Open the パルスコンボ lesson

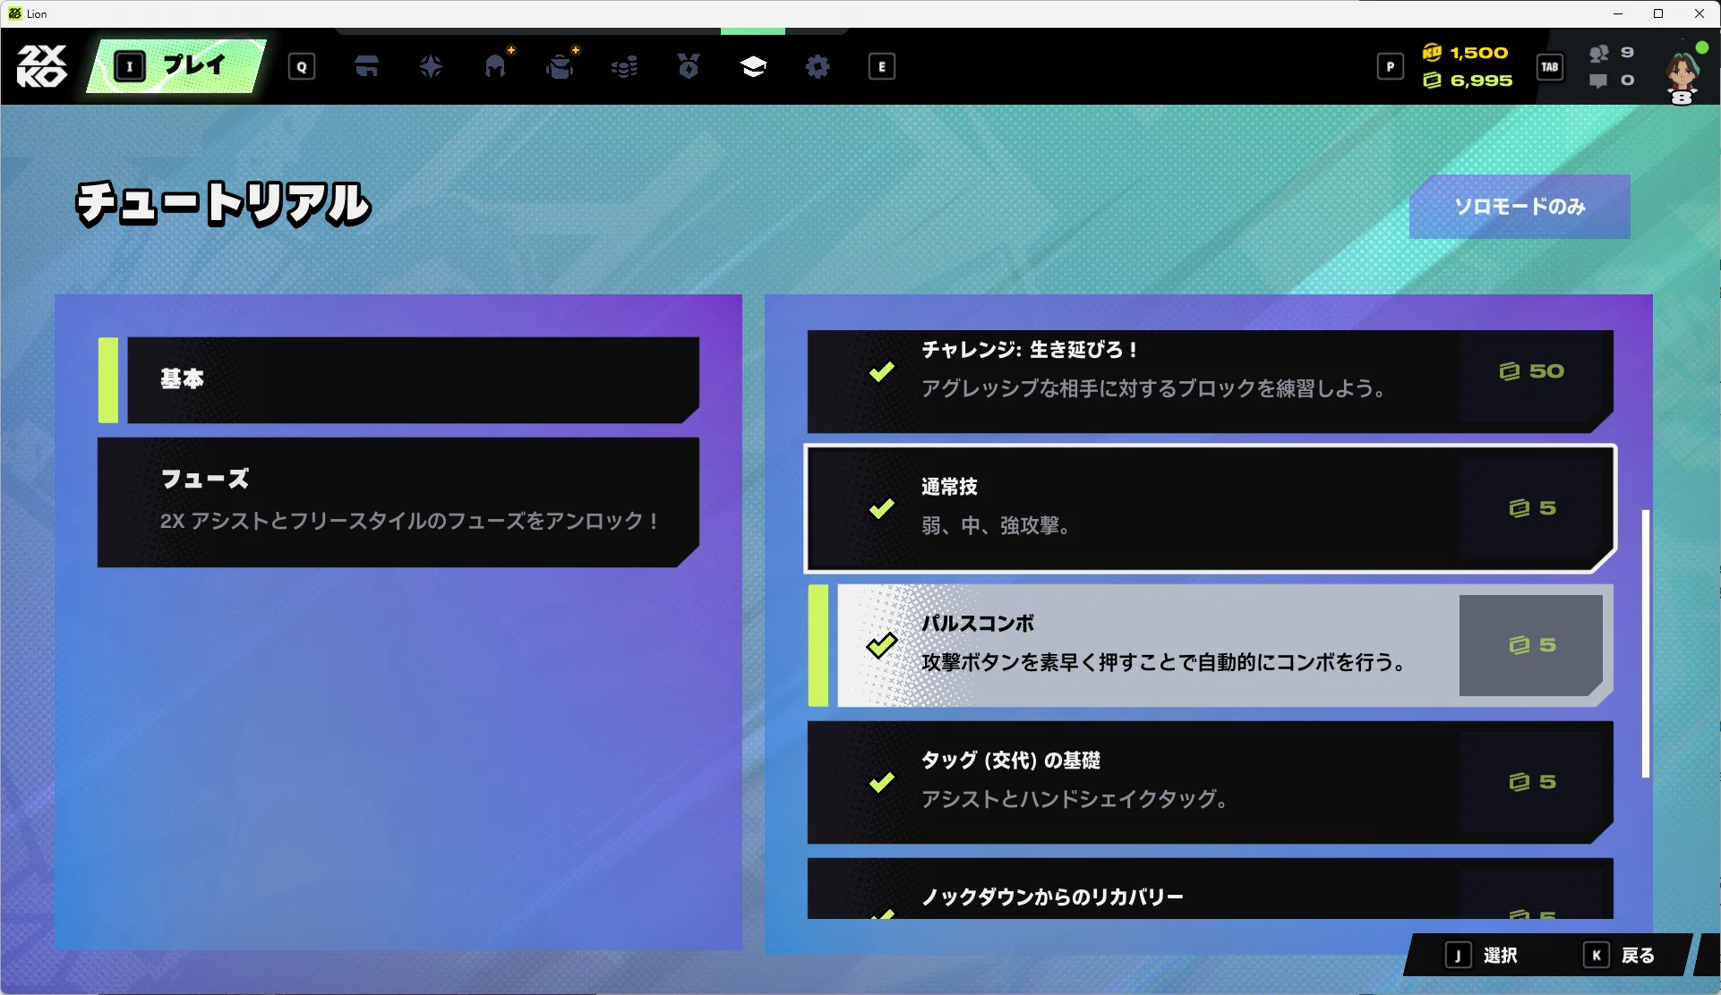point(1211,645)
